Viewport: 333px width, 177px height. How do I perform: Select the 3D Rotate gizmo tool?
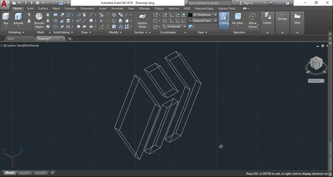click(108, 21)
